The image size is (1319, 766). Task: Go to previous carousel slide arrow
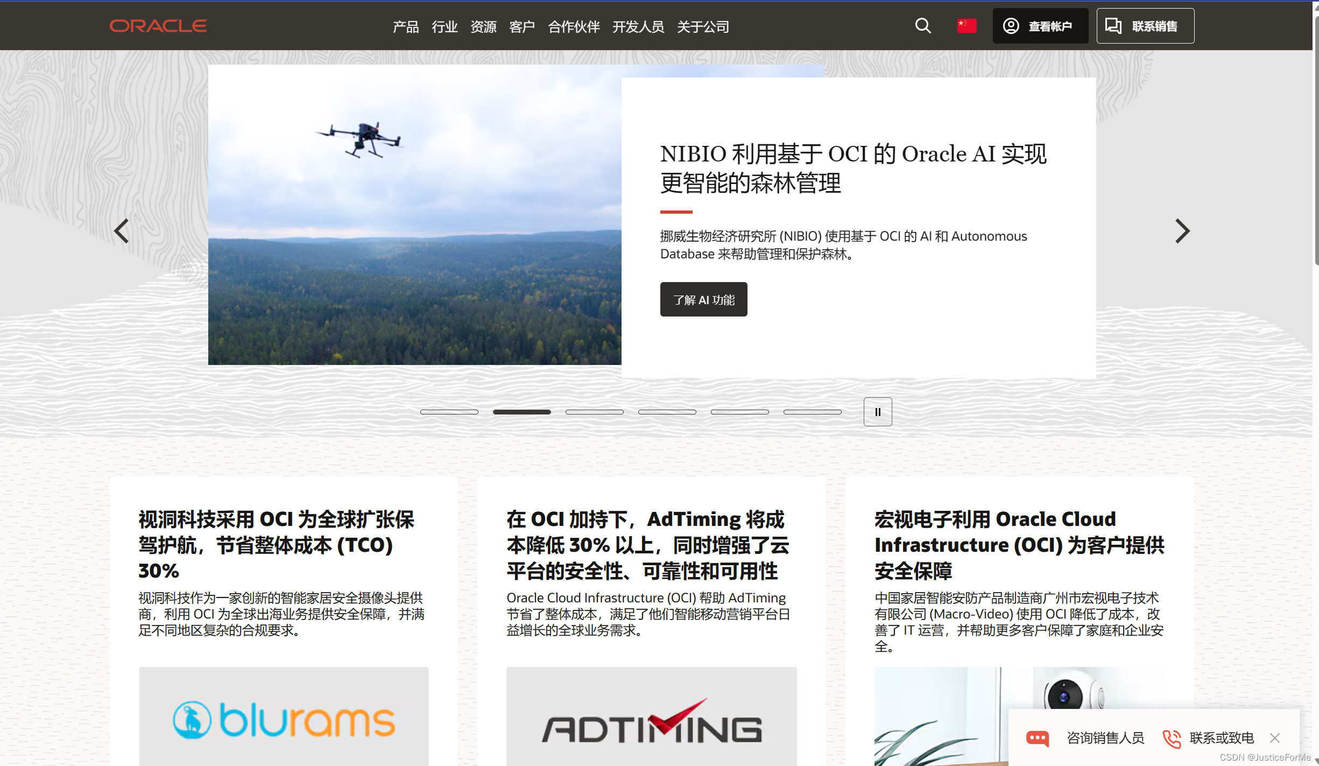[x=122, y=231]
